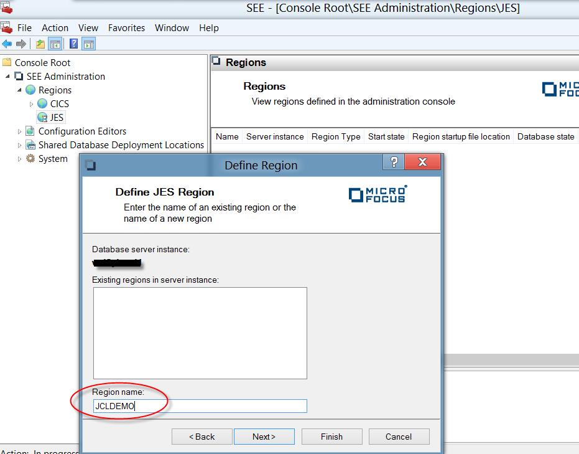Open the Favorites menu
Viewport: 579px width, 454px height.
[126, 28]
